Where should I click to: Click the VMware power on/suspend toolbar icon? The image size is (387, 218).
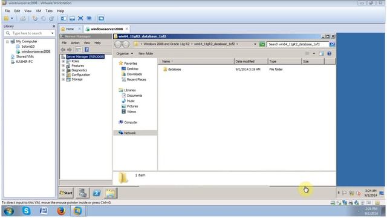coord(7,18)
